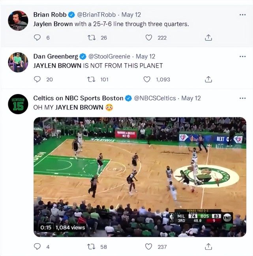Share Brian Robb's tweet

[x=208, y=38]
